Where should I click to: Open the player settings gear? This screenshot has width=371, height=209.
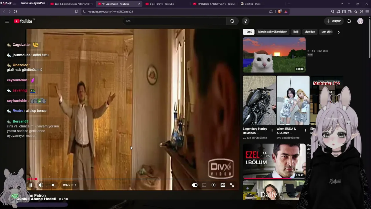tap(213, 185)
